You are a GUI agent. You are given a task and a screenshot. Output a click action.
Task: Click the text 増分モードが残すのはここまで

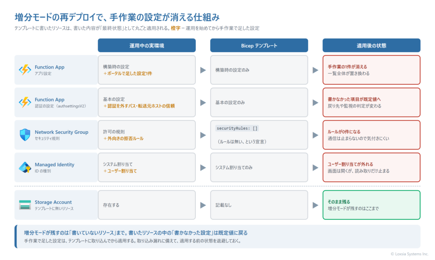[x=353, y=209]
